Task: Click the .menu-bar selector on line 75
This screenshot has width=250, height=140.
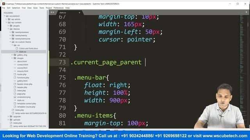Action: [90, 77]
